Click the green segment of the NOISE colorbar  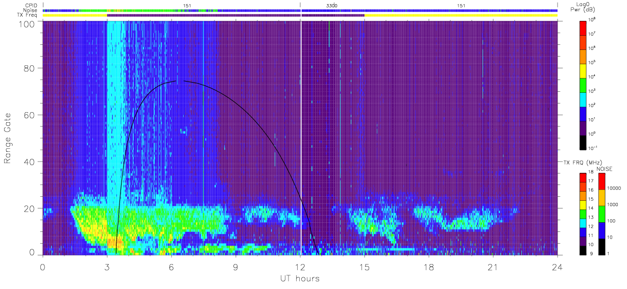602,214
